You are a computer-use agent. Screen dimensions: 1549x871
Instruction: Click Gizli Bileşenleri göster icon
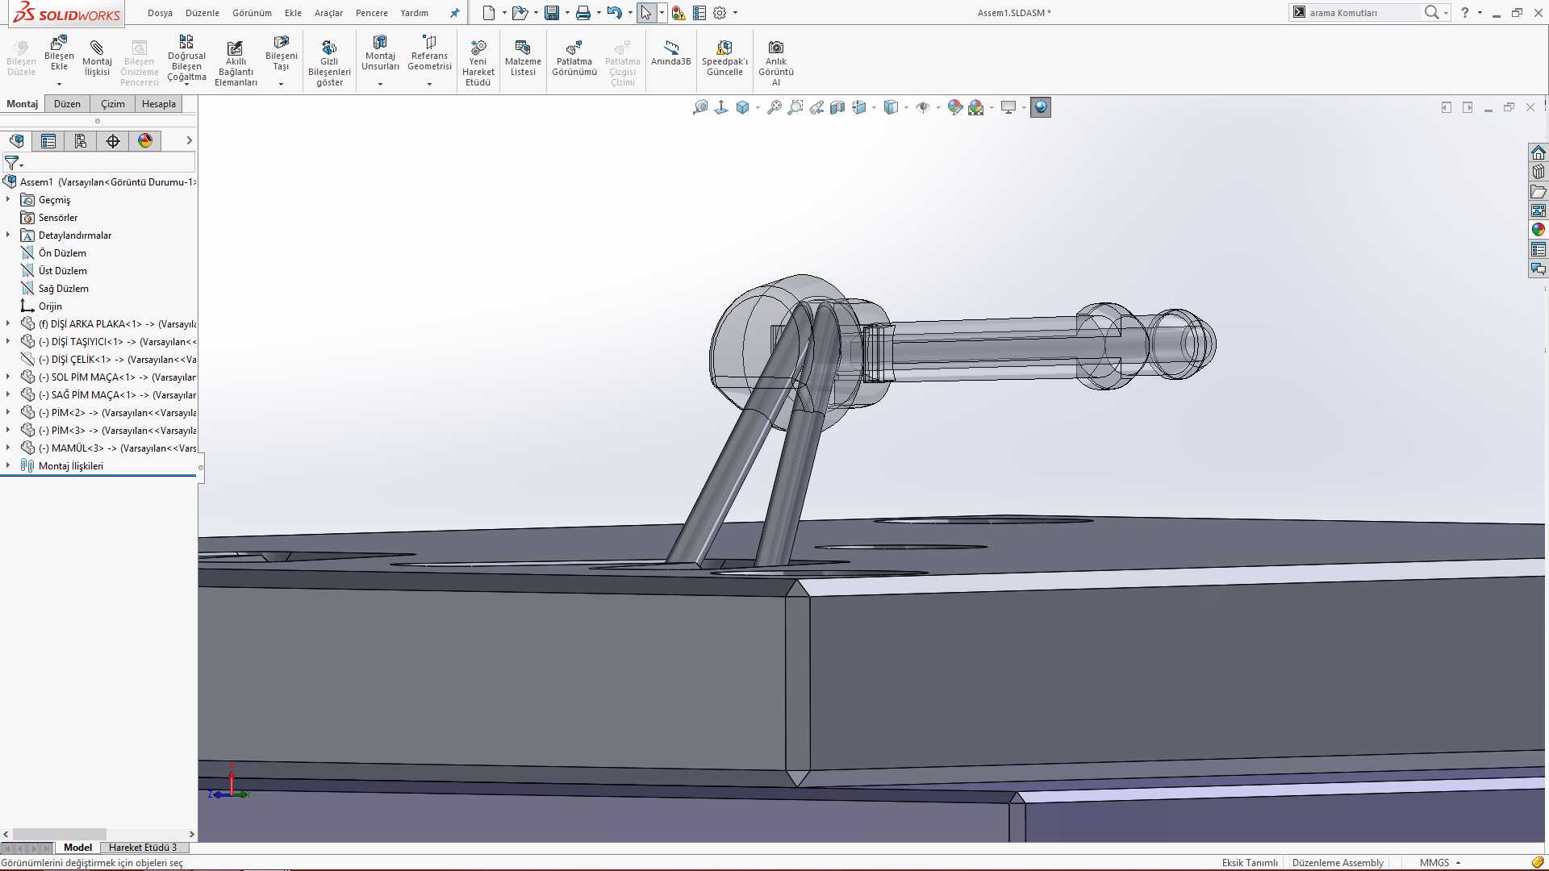[329, 64]
